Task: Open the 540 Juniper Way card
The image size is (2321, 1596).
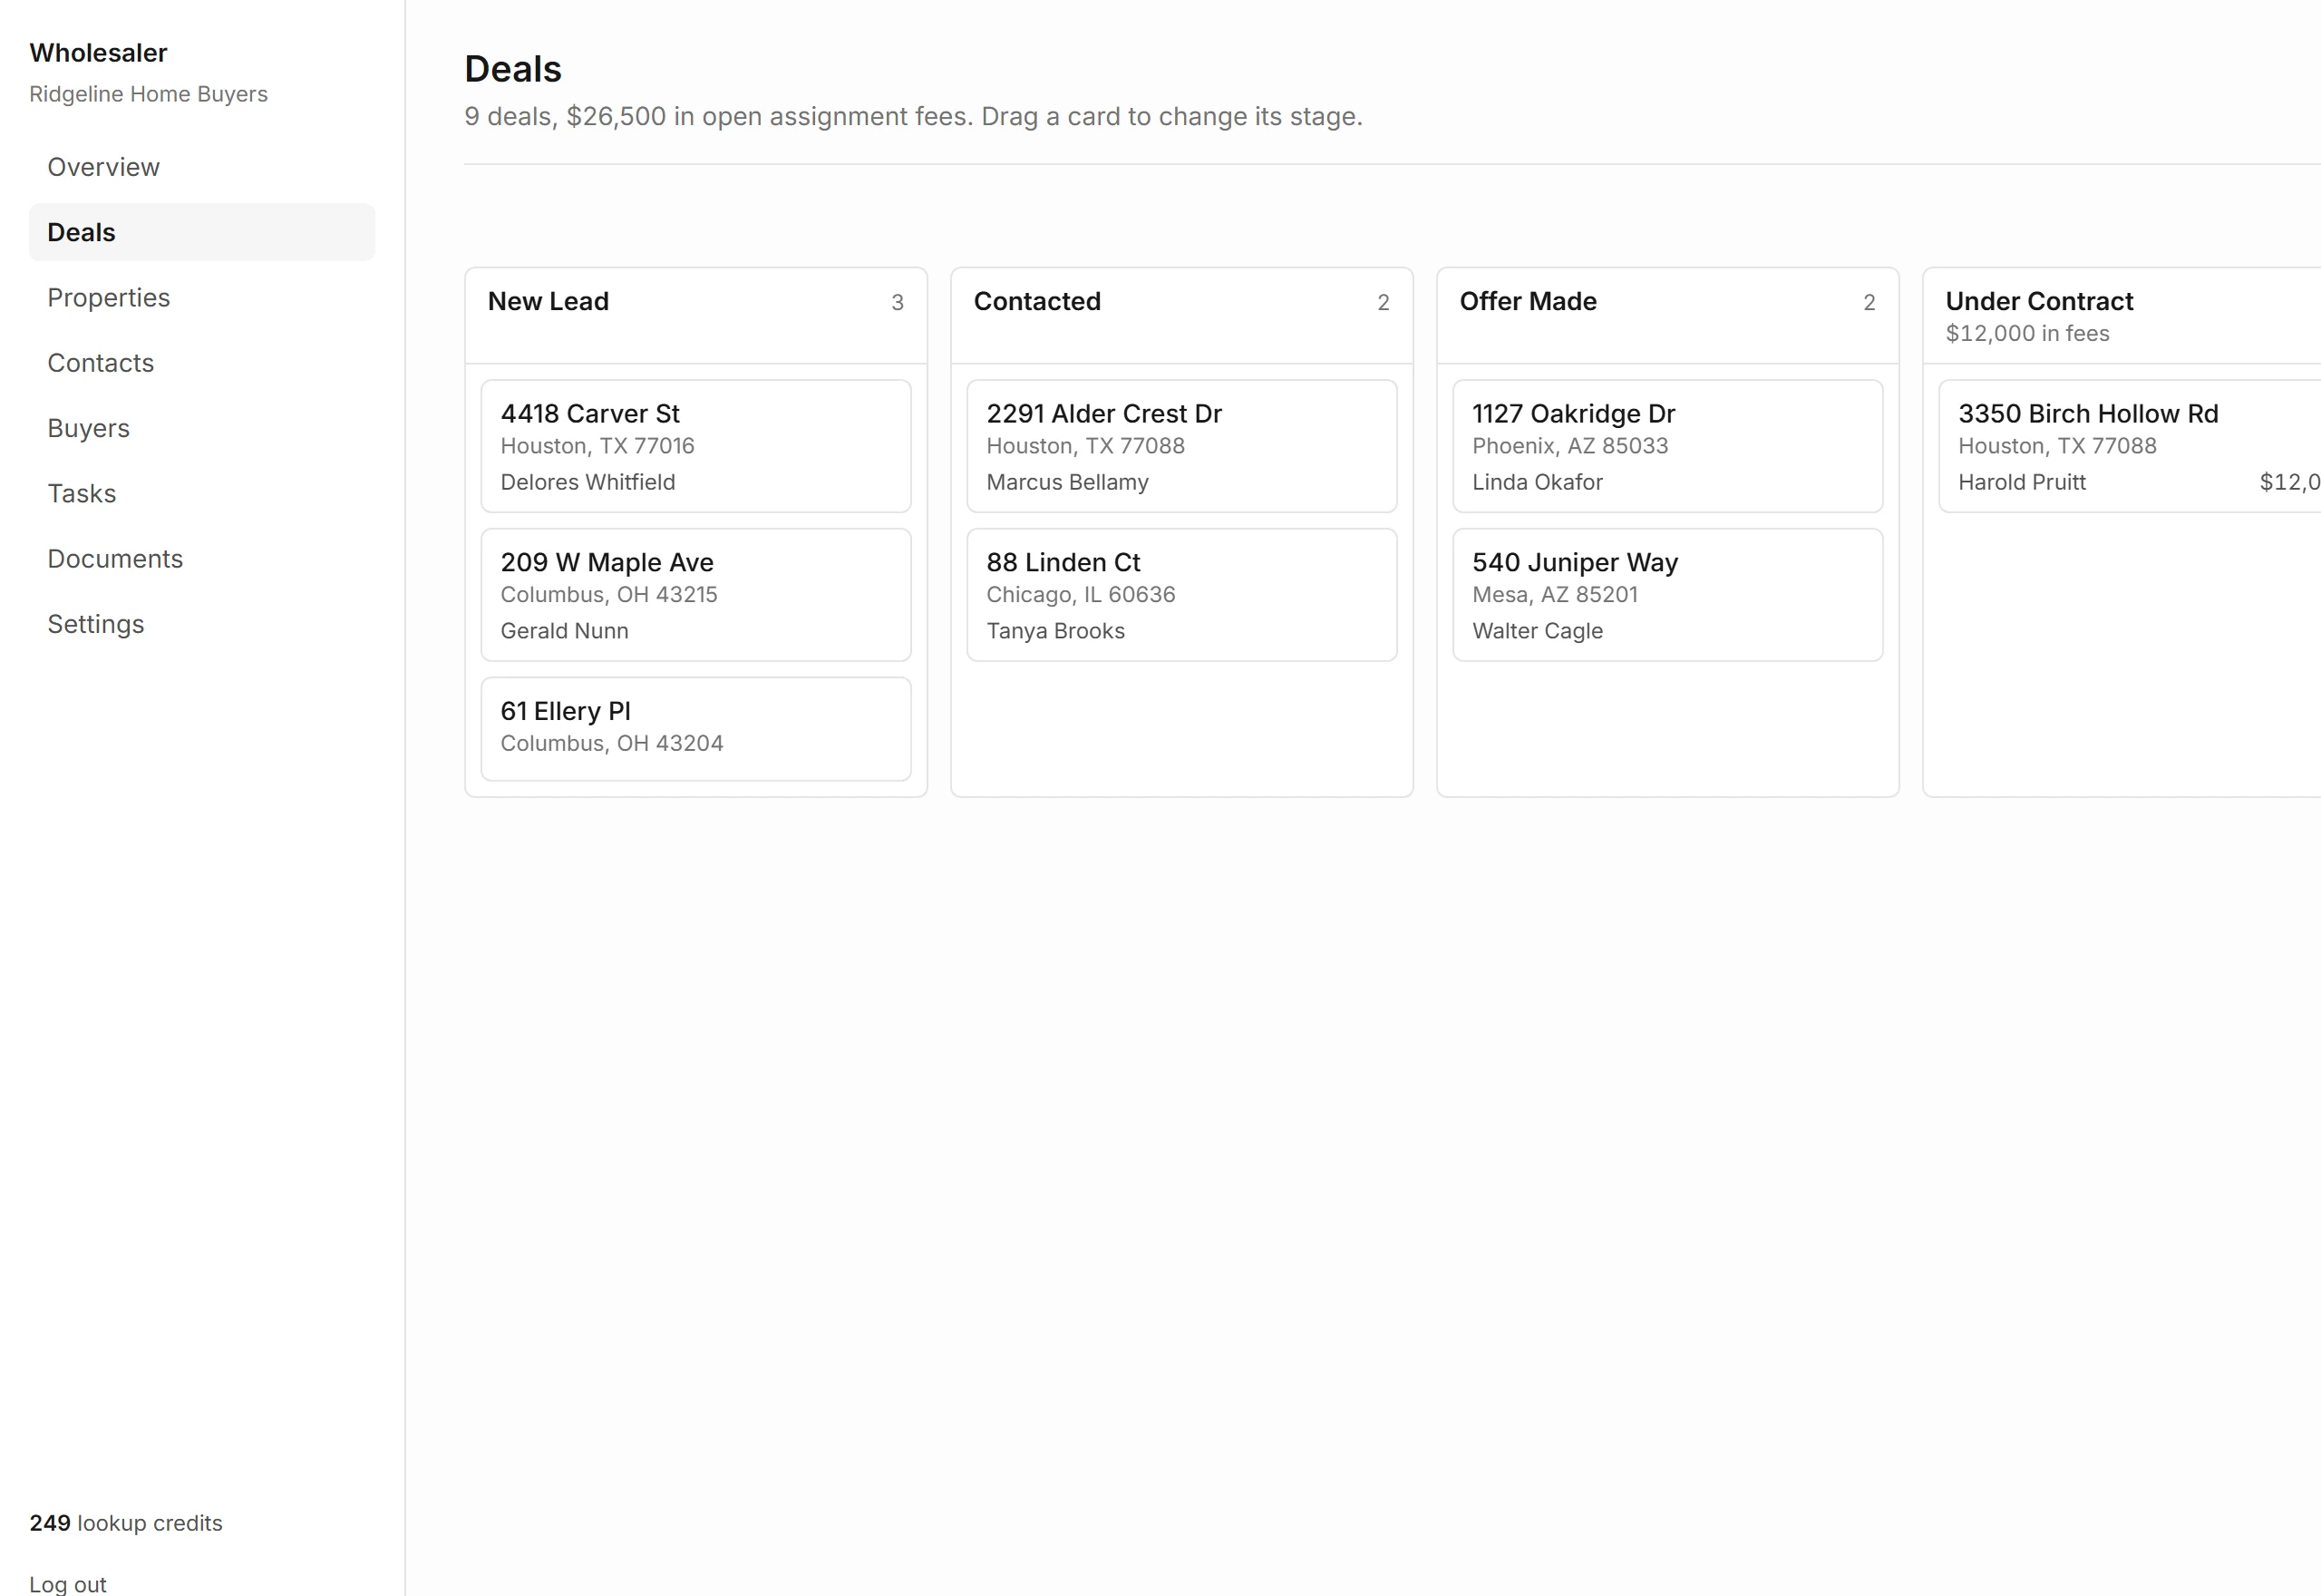Action: (x=1667, y=595)
